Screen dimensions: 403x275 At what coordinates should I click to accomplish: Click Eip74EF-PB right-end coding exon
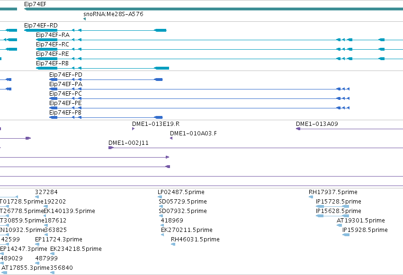pos(158,117)
